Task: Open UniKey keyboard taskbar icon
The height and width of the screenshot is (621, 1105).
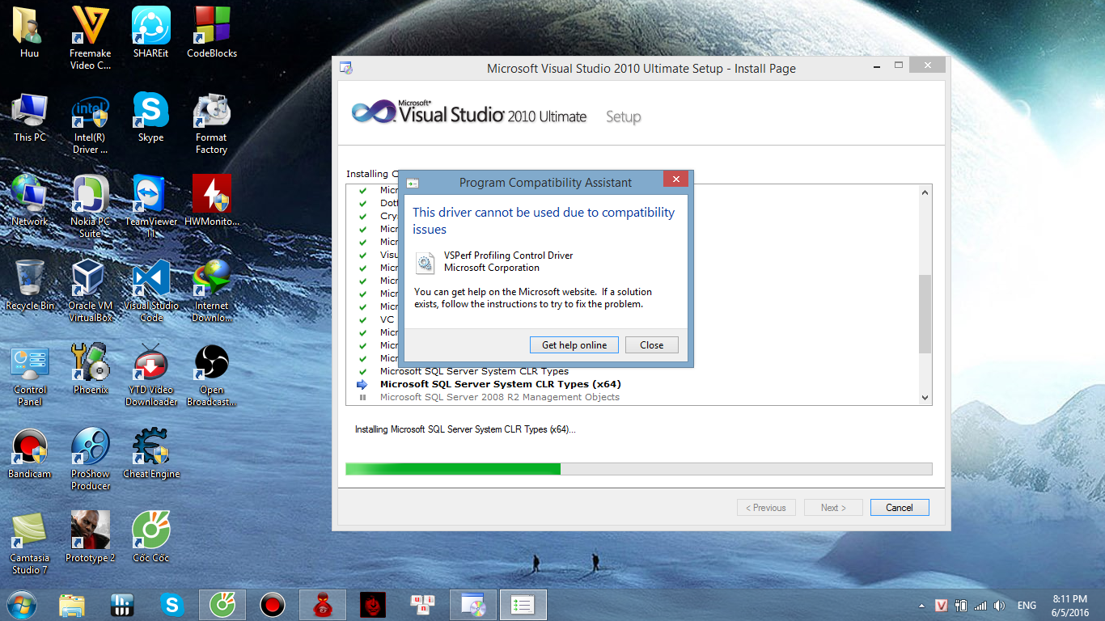Action: [422, 605]
